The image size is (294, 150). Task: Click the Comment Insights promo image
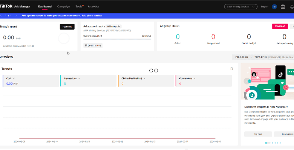coord(267,81)
